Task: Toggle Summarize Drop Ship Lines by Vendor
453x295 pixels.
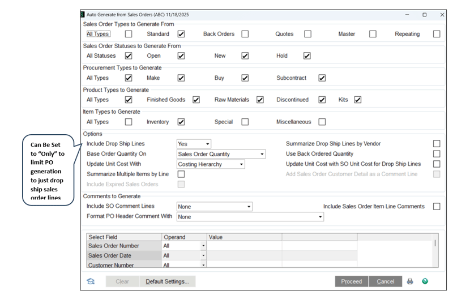Action: (x=436, y=144)
